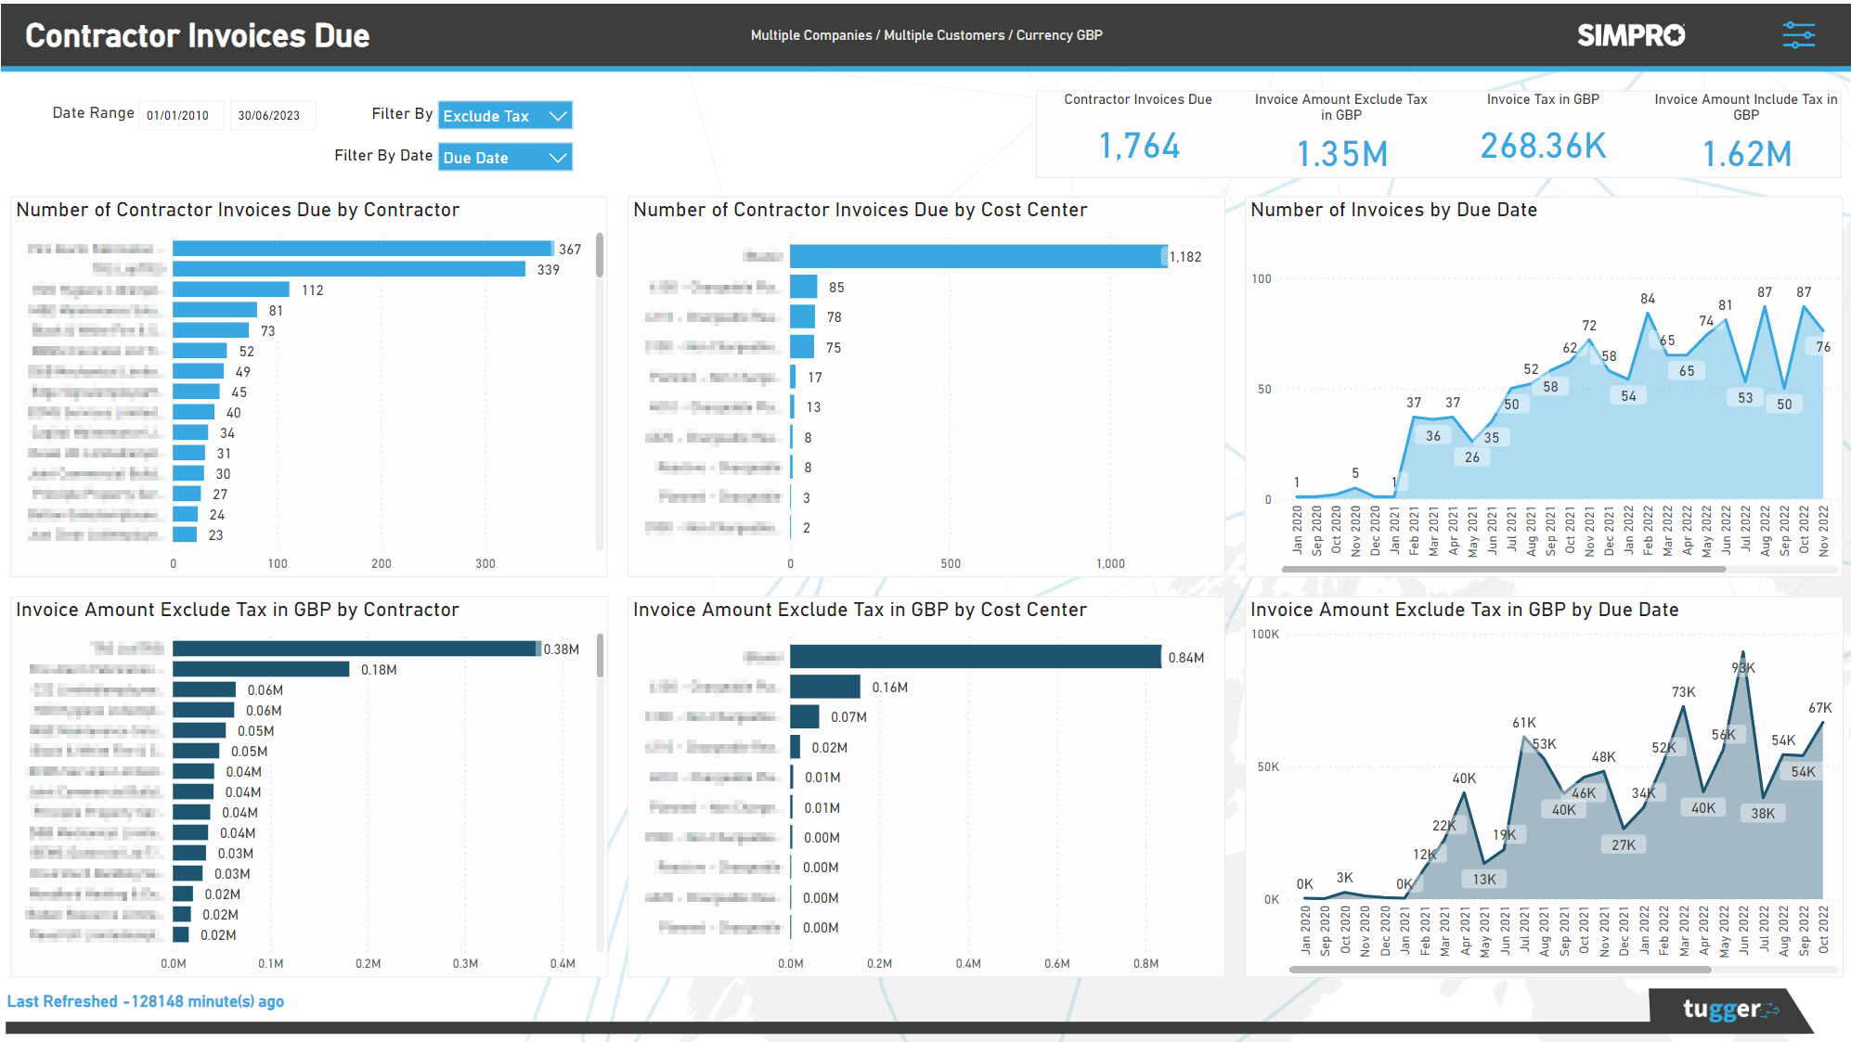Viewport: 1851px width, 1042px height.
Task: Click the Contractor Invoices Due KPI card
Action: 1139,130
